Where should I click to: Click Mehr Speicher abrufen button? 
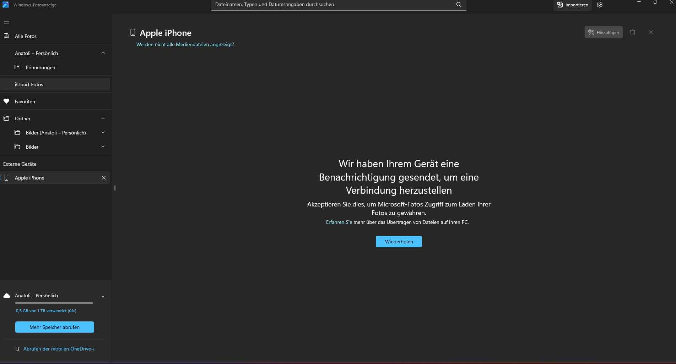click(x=55, y=327)
